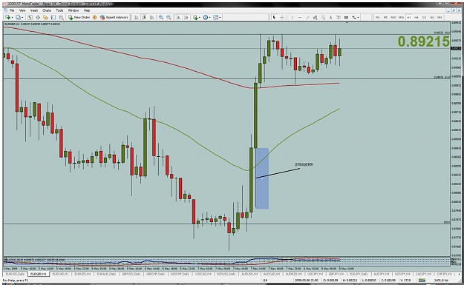Screen dimensions: 464x285
Task: Select the Trendline drawing tool
Action: point(308,18)
